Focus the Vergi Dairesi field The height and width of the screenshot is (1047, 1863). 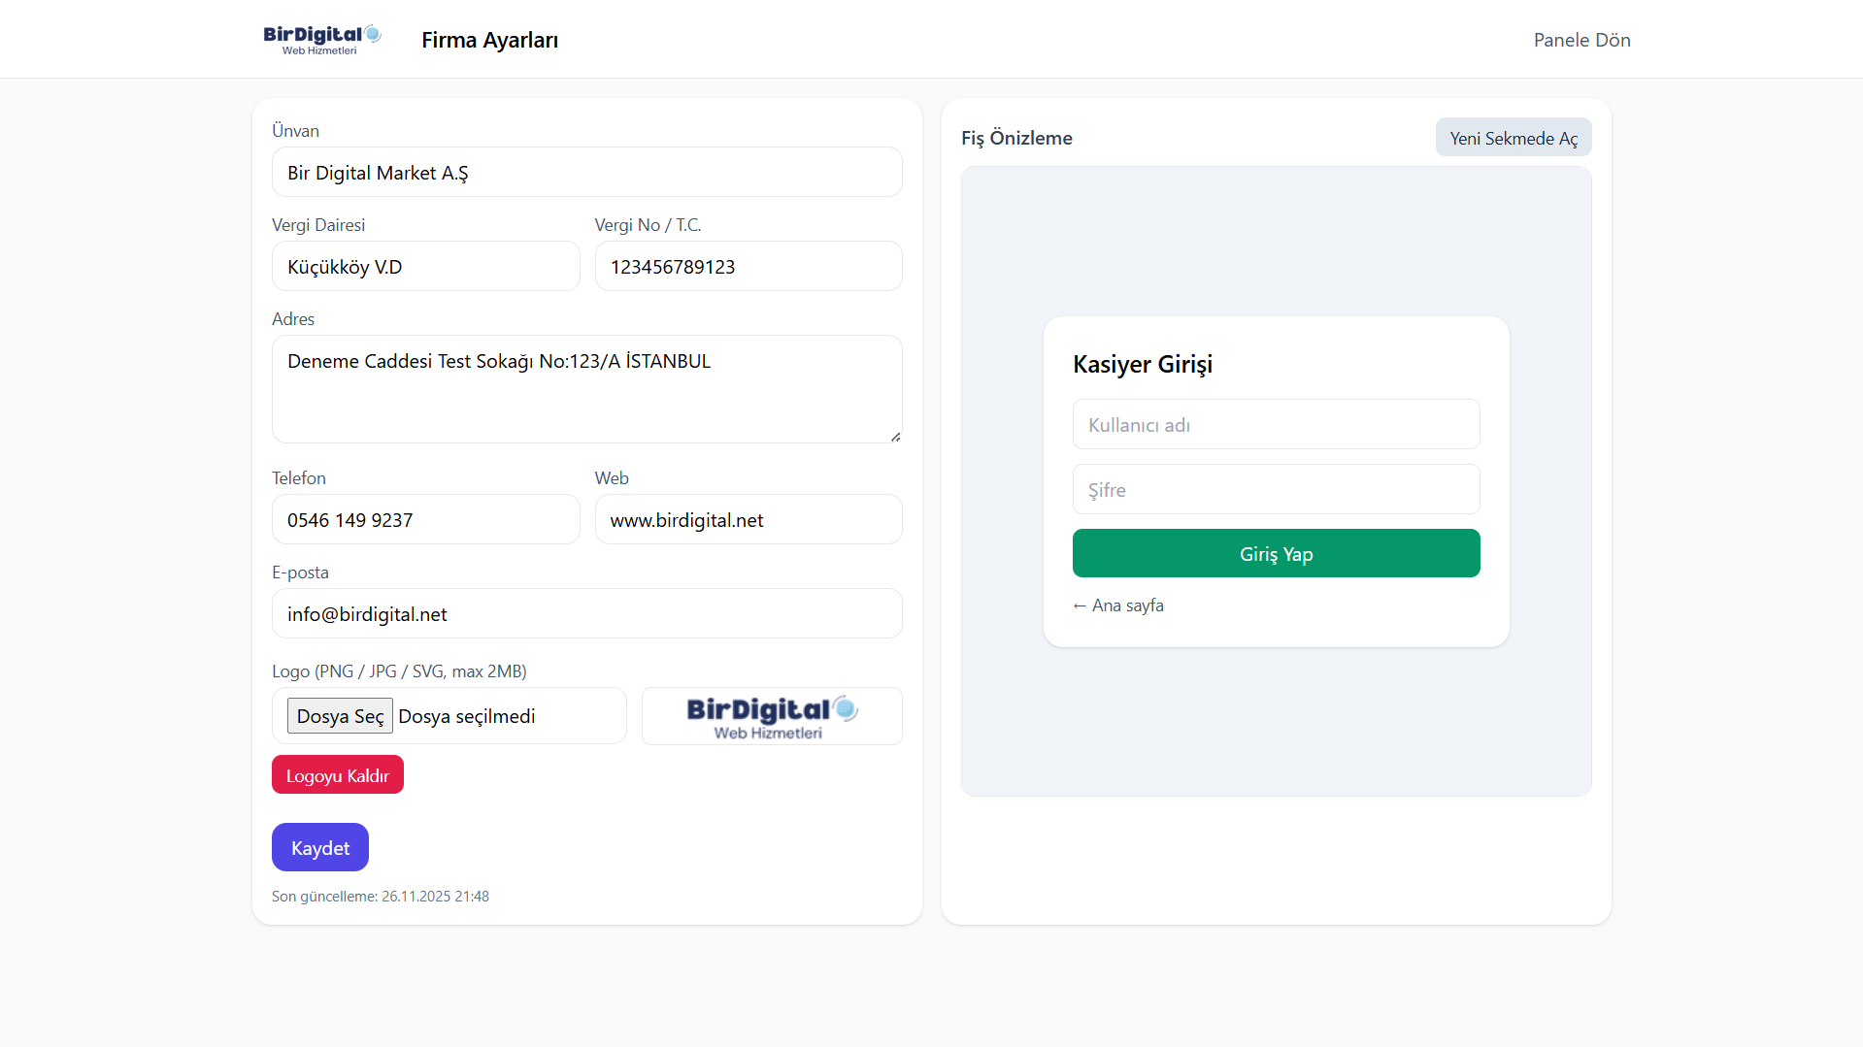(425, 267)
